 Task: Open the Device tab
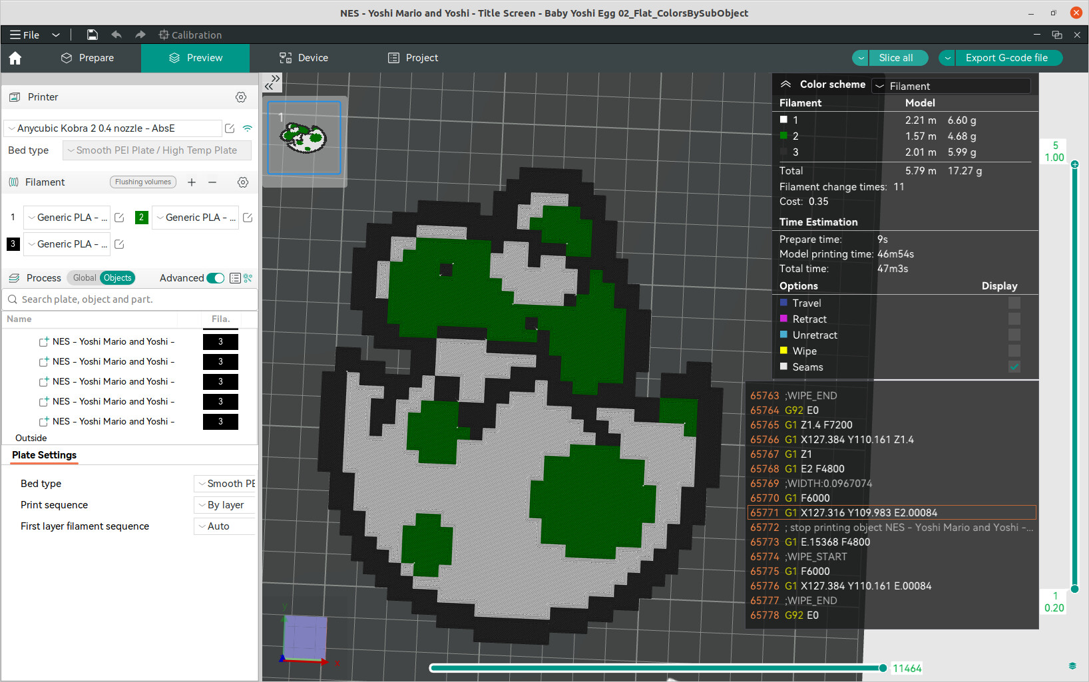[304, 58]
